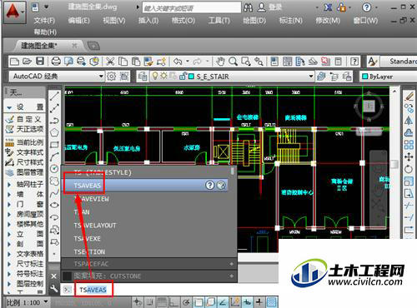Click the Plot Preview icon
This screenshot has width=417, height=308.
tap(68, 62)
